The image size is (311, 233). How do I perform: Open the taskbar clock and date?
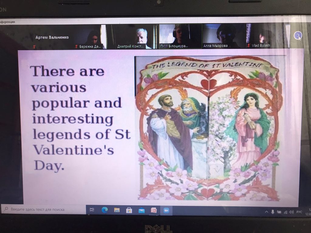[x=309, y=212]
